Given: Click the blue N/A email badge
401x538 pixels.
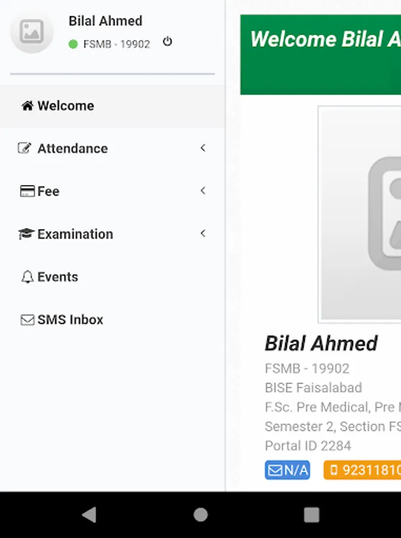Looking at the screenshot, I should 287,470.
